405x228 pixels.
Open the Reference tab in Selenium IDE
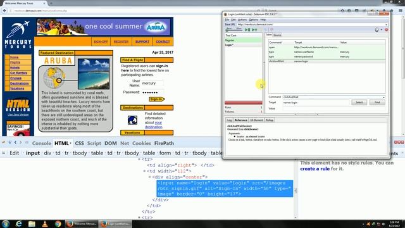point(240,120)
